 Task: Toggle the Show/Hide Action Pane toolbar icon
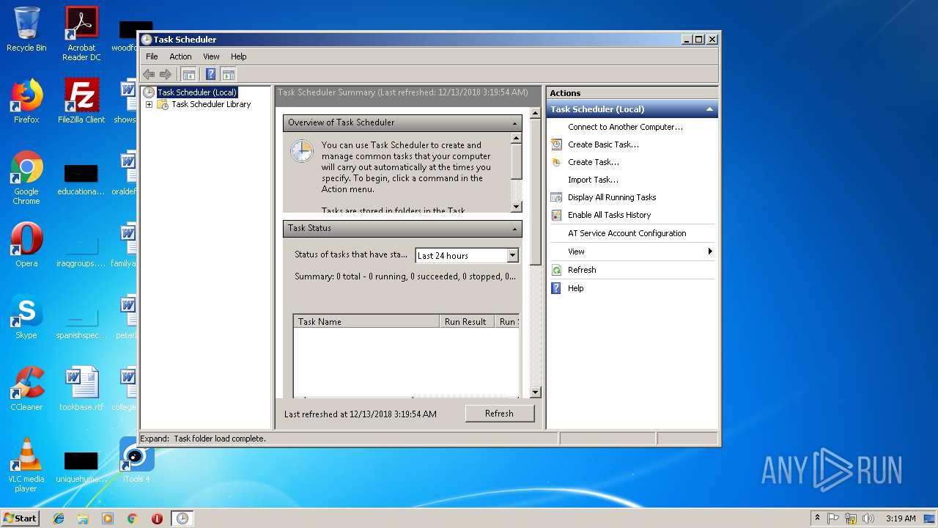click(229, 74)
